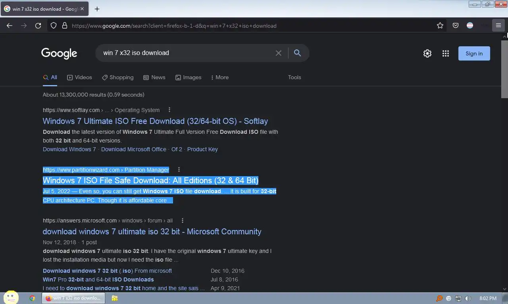Switch to Shopping results tab
The width and height of the screenshot is (508, 304).
pos(117,78)
